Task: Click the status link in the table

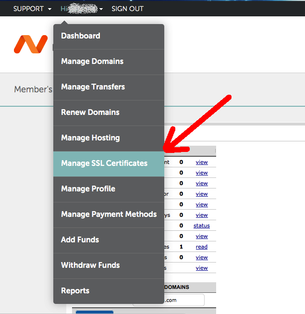Action: tap(201, 226)
